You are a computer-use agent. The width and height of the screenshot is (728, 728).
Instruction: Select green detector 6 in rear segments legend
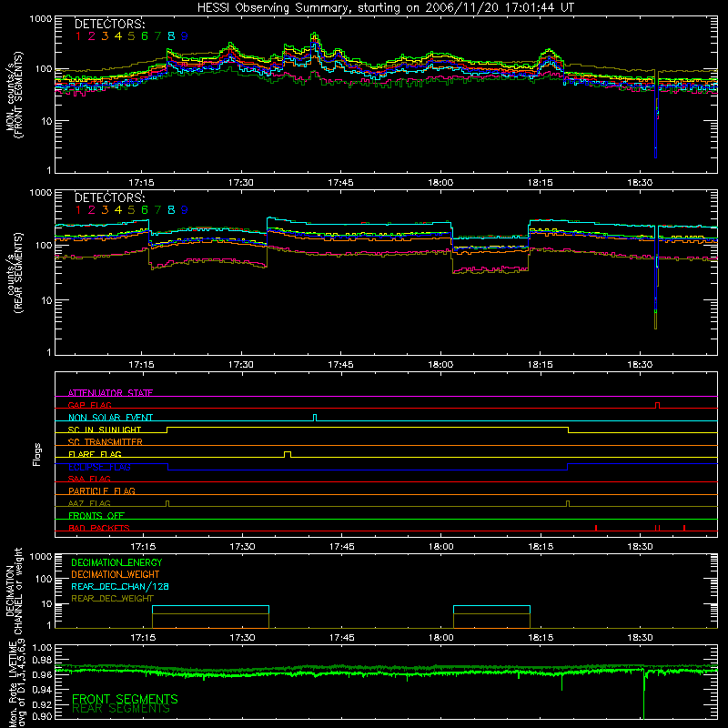click(x=145, y=210)
